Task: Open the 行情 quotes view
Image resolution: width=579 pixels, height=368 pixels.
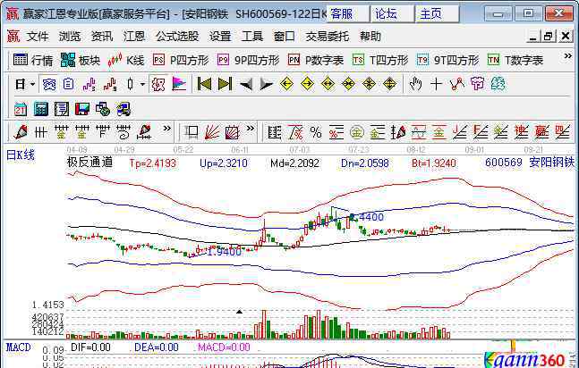Action: [x=33, y=60]
